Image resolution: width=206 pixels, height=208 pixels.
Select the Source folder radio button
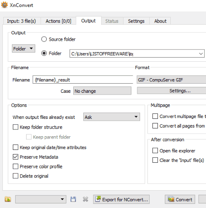coord(44,39)
